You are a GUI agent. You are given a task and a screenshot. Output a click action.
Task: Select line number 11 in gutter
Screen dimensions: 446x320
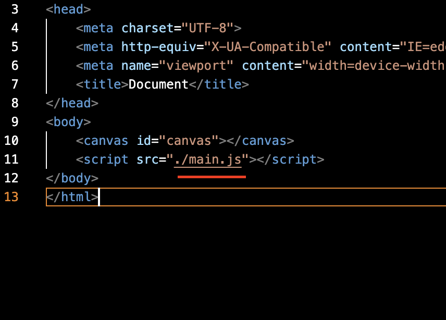click(11, 159)
